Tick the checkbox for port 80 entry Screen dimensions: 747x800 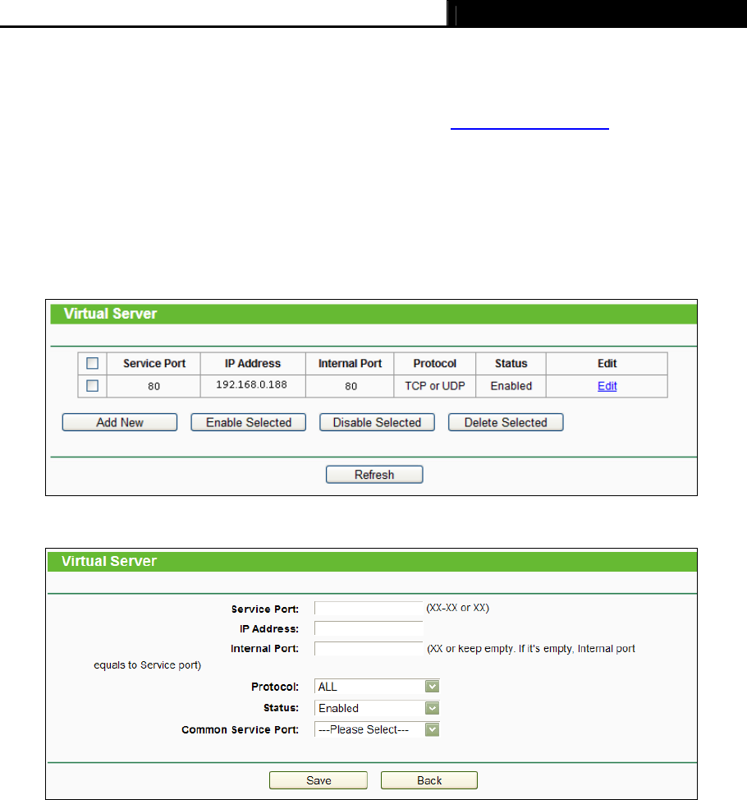pos(92,386)
